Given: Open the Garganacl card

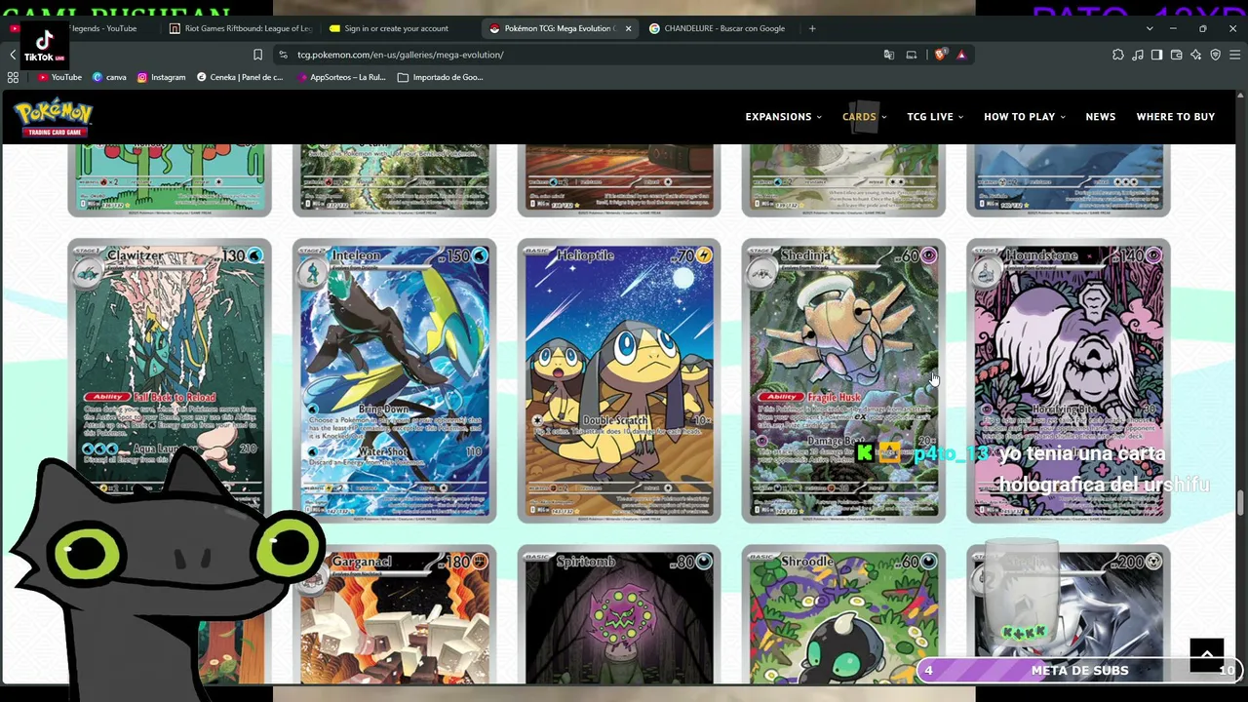Looking at the screenshot, I should [394, 614].
